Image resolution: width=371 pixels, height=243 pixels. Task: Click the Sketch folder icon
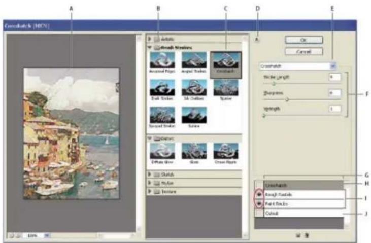click(x=157, y=175)
